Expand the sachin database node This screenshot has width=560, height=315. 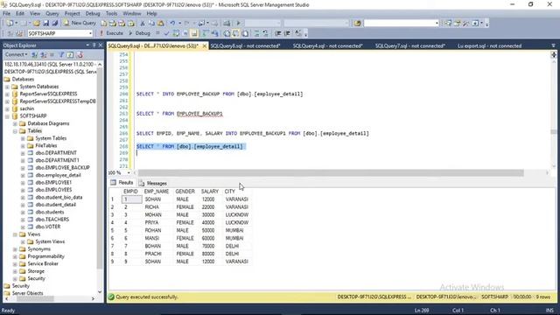pyautogui.click(x=7, y=108)
